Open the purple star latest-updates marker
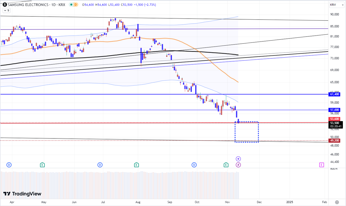Image resolution: width=346 pixels, height=206 pixels. point(238,159)
